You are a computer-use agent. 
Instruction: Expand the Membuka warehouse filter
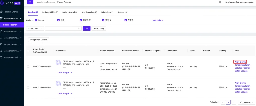pyautogui.click(x=158, y=20)
